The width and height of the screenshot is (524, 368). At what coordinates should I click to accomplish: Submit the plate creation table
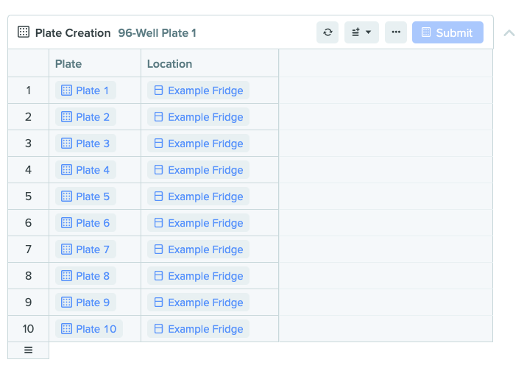[447, 32]
